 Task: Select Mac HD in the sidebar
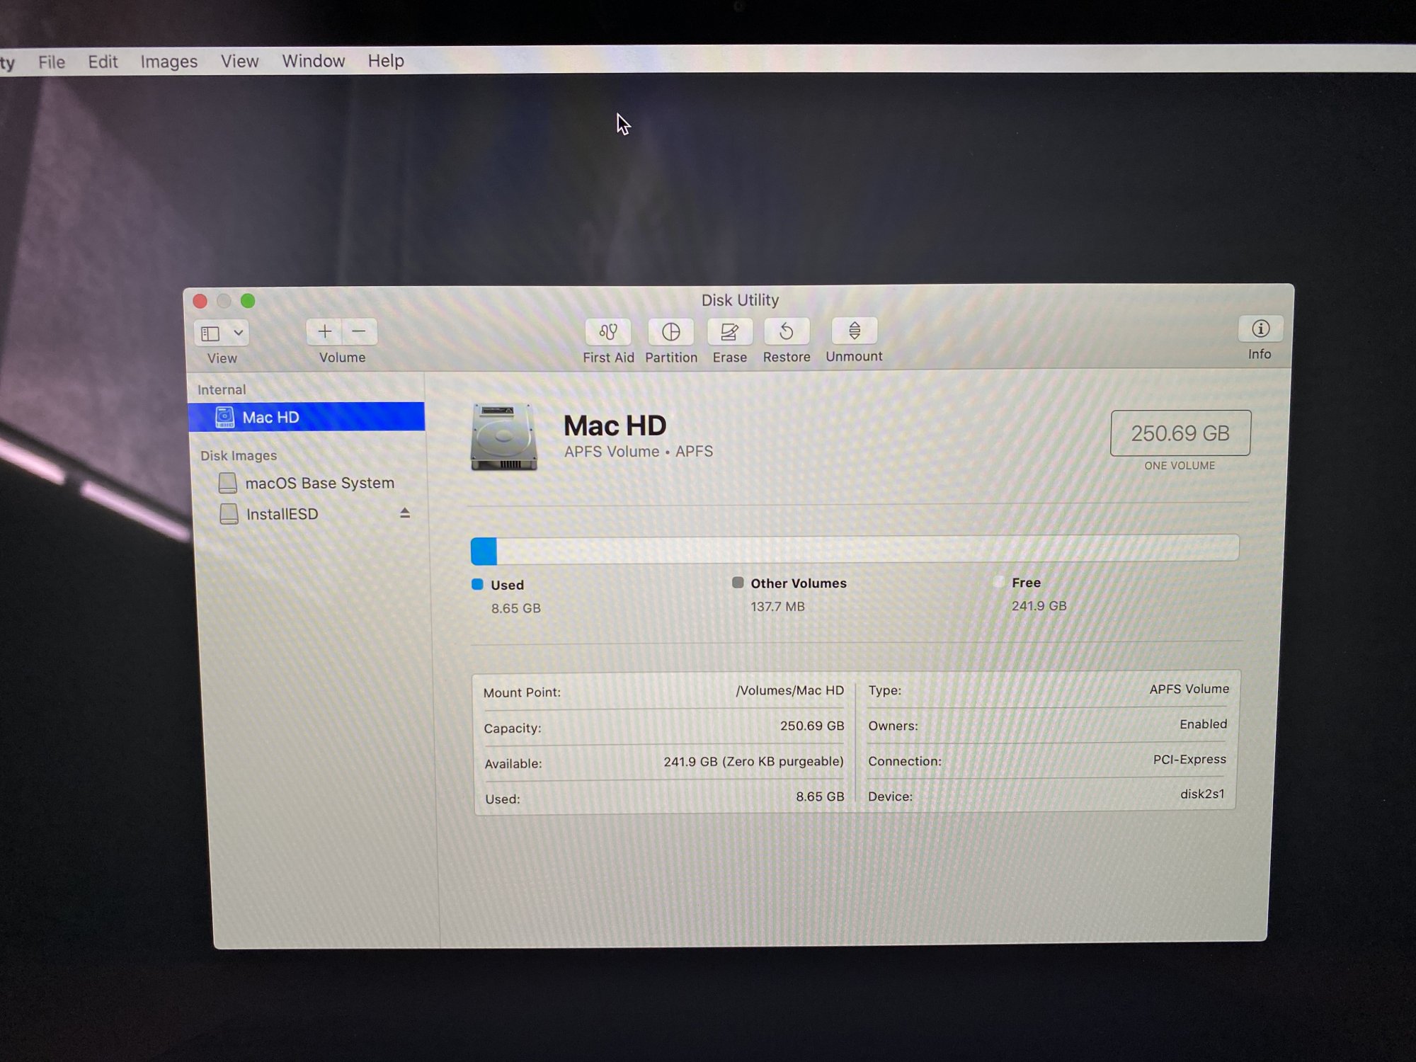pyautogui.click(x=271, y=417)
